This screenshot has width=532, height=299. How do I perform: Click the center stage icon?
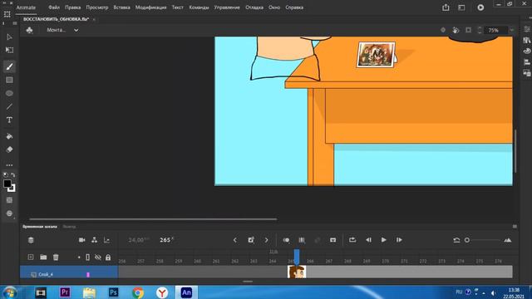tap(443, 30)
